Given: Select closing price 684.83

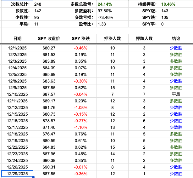Looking at the screenshot, I should click(x=49, y=147).
